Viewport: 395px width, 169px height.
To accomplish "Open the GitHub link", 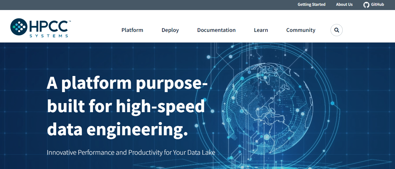I will tap(374, 5).
